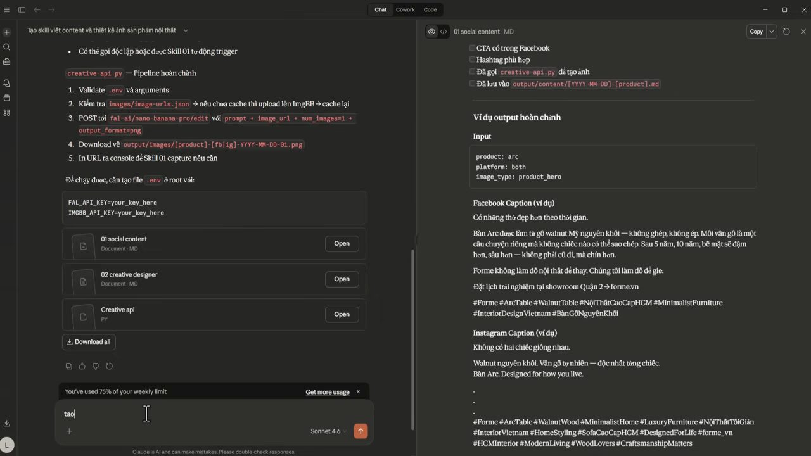The image size is (811, 456).
Task: Open the Creative api PY file
Action: (x=342, y=314)
